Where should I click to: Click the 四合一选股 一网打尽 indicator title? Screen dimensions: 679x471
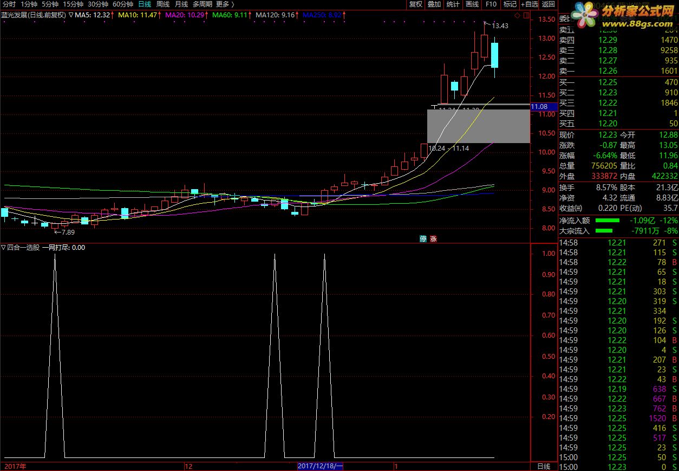[x=45, y=248]
